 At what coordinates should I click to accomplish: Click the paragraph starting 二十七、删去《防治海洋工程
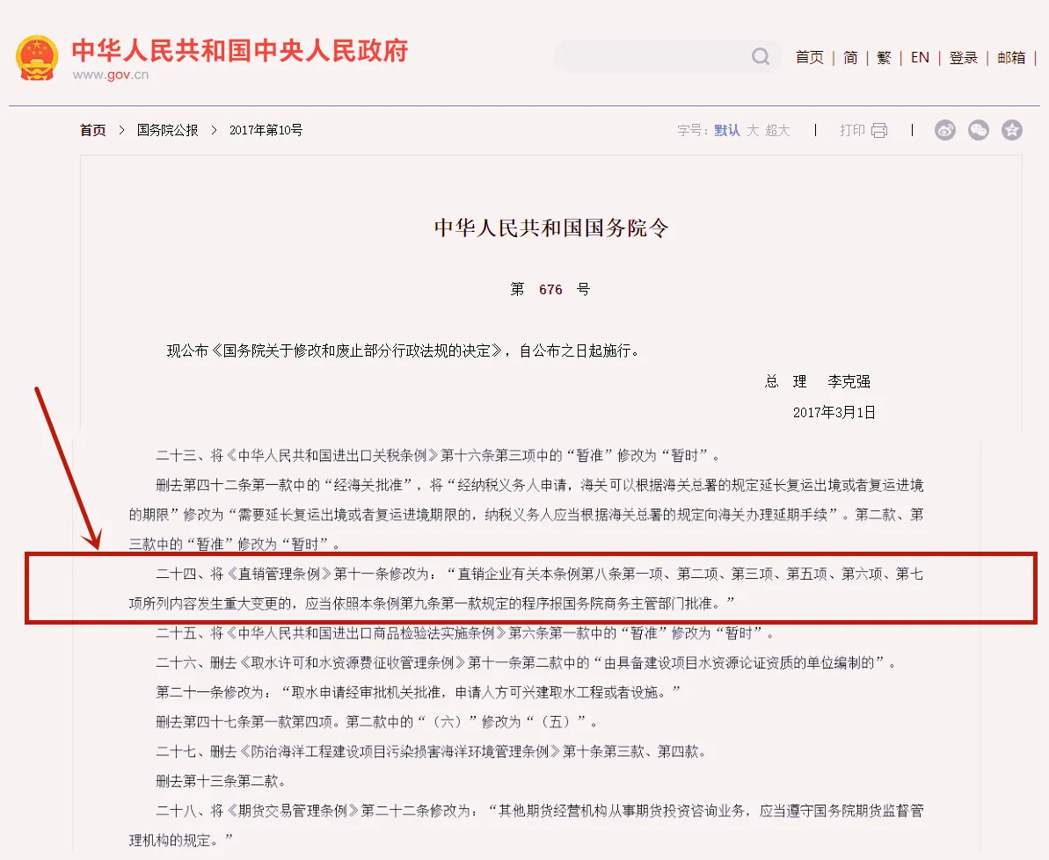tap(431, 752)
